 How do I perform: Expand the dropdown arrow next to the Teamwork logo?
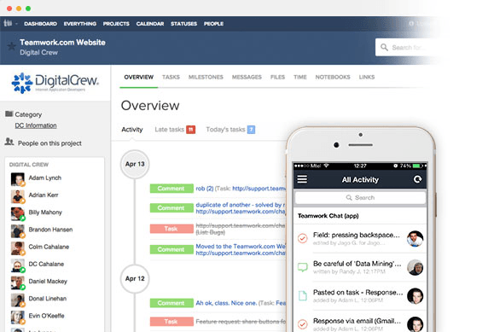16,24
